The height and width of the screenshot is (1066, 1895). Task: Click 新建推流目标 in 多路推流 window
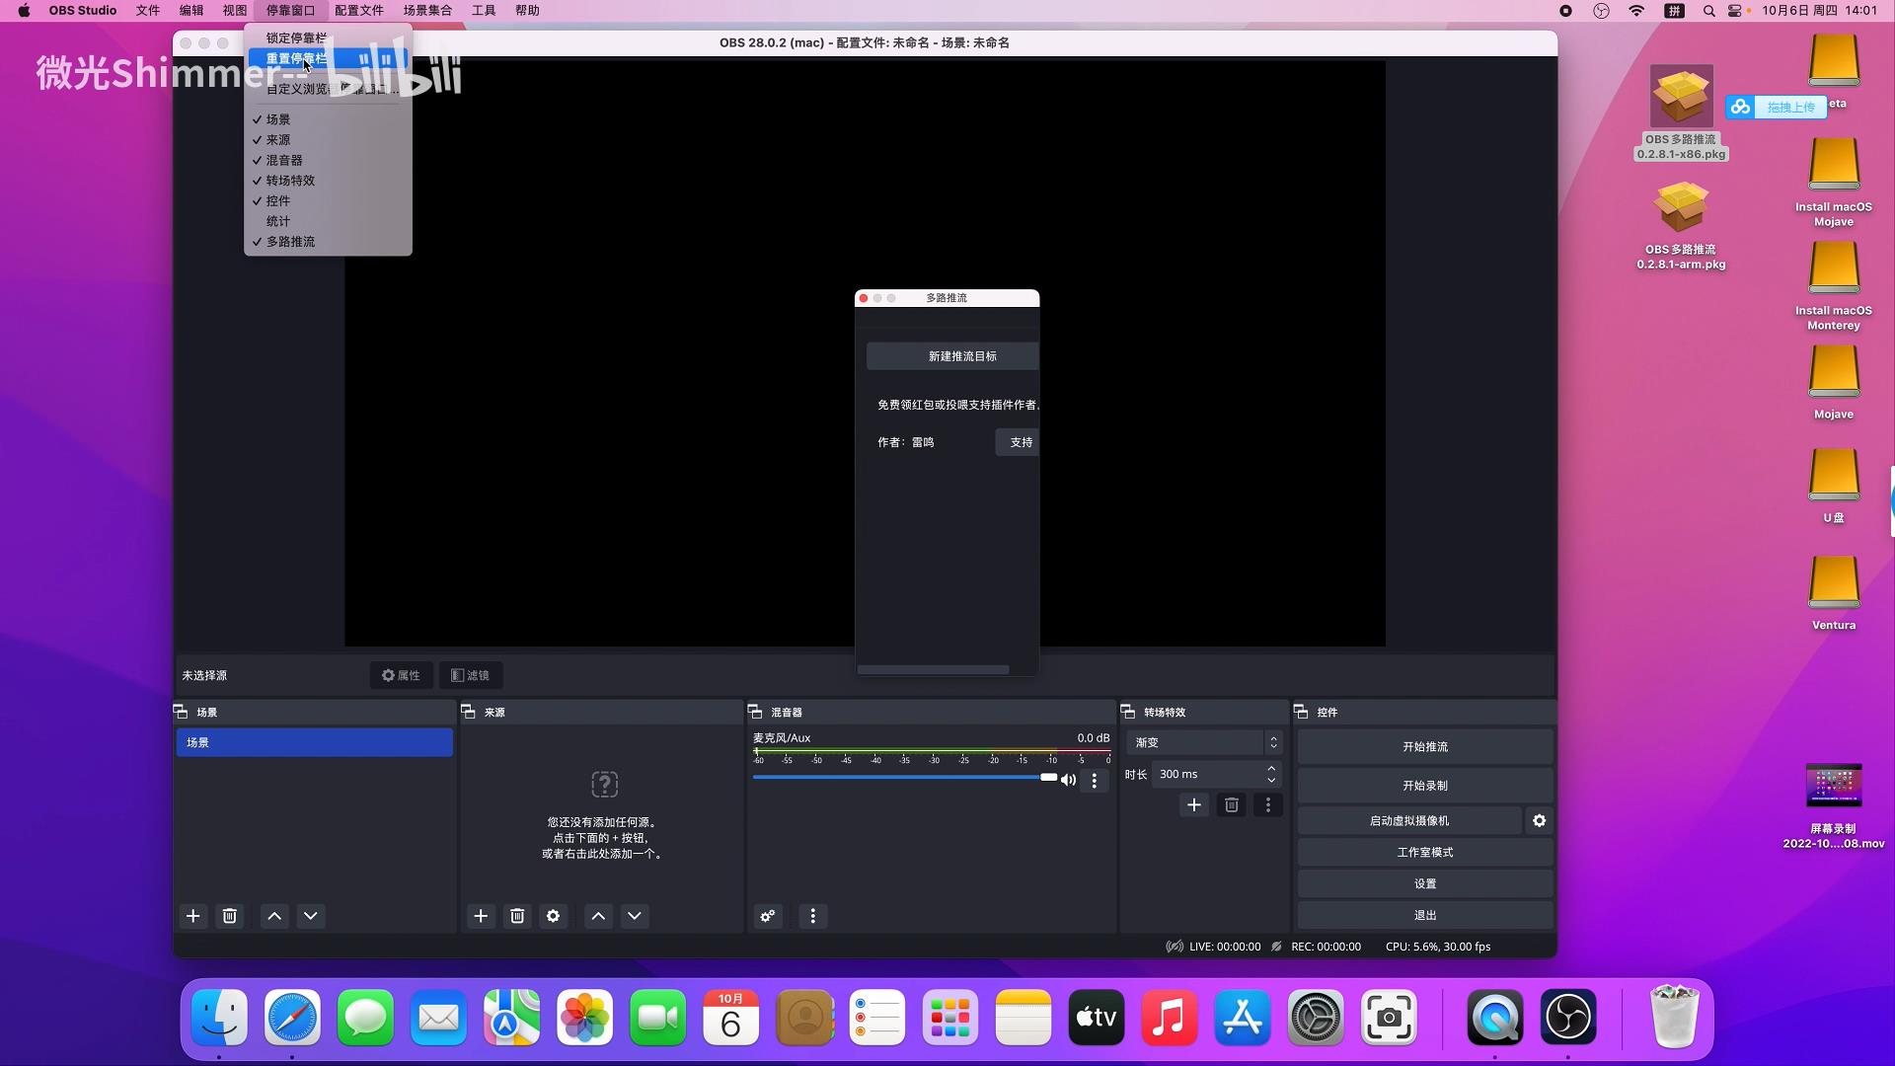tap(952, 356)
